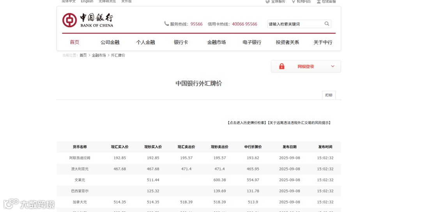Click the red lock icon beside 网银登录
The height and width of the screenshot is (212, 421).
[282, 66]
